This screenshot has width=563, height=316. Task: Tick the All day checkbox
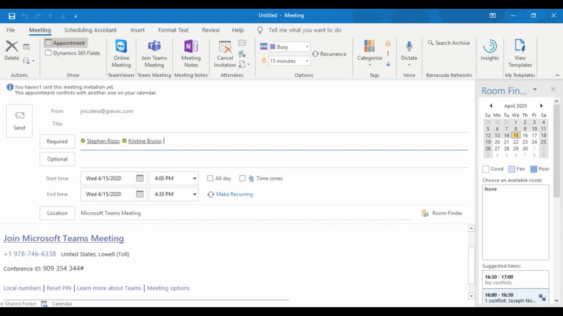click(210, 178)
